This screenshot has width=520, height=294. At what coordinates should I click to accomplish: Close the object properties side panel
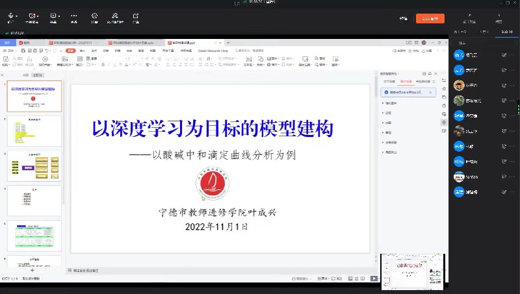[435, 73]
